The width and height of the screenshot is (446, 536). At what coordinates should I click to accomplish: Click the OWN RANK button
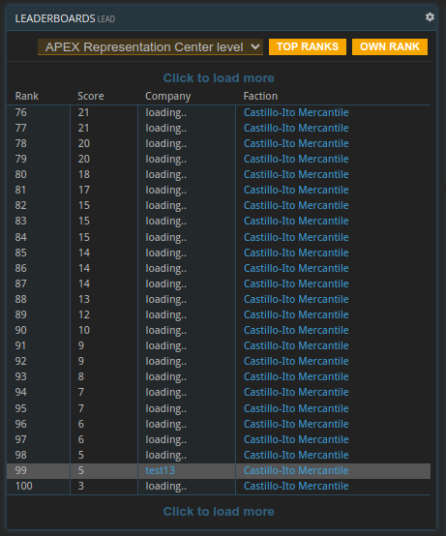coord(389,46)
